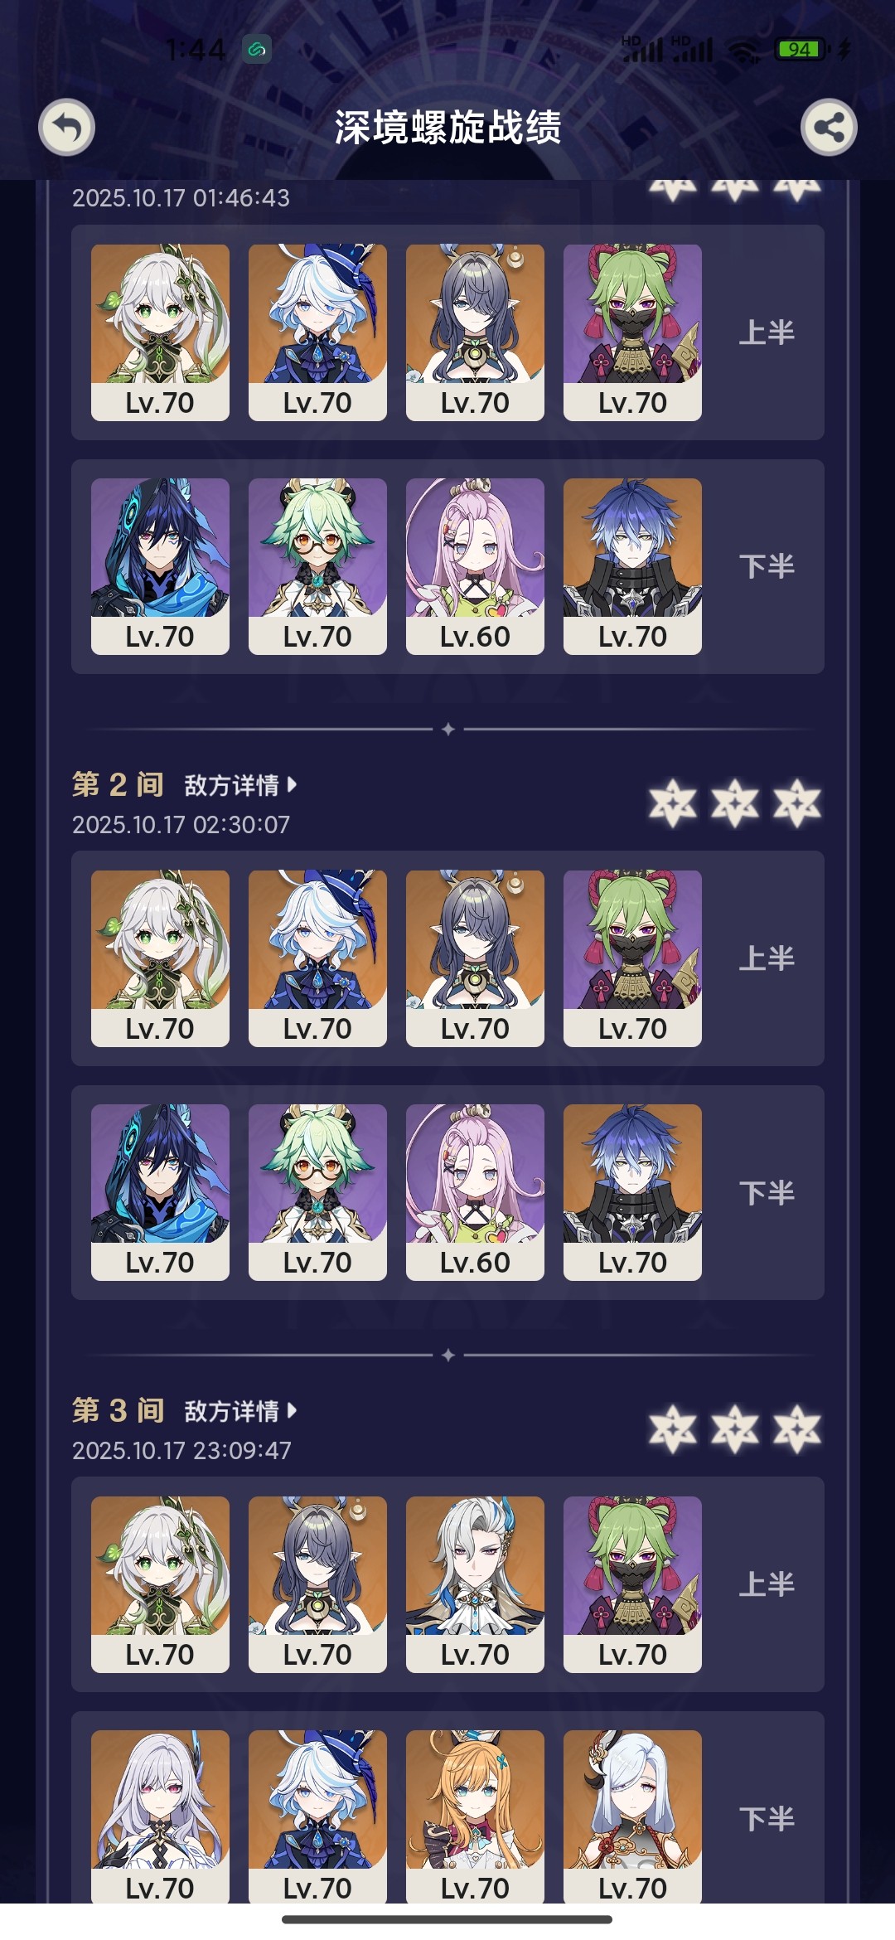This screenshot has width=895, height=1940.
Task: Tap the 第 3 间 chamber heading
Action: click(x=118, y=1410)
